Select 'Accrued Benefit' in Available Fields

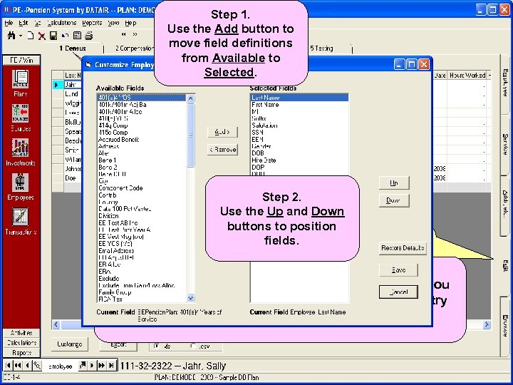pyautogui.click(x=142, y=140)
